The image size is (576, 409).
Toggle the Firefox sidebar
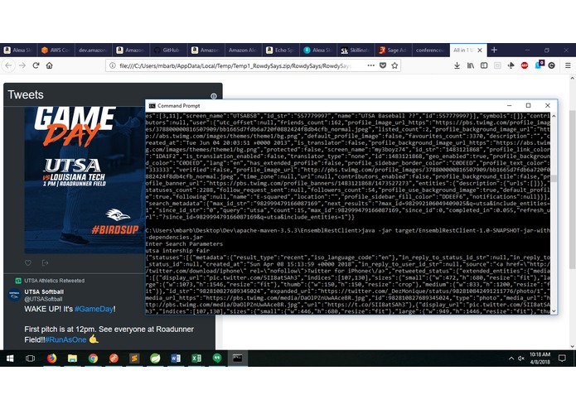484,65
